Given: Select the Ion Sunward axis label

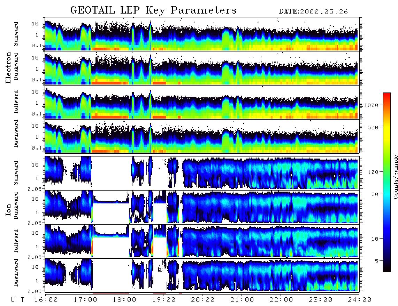Looking at the screenshot, I should tap(16, 173).
